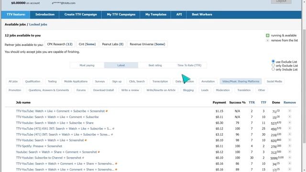Open the Introduction tab
306x172 pixels.
45,14
